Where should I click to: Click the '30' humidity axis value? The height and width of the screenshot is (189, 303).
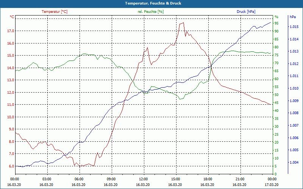coord(276,127)
